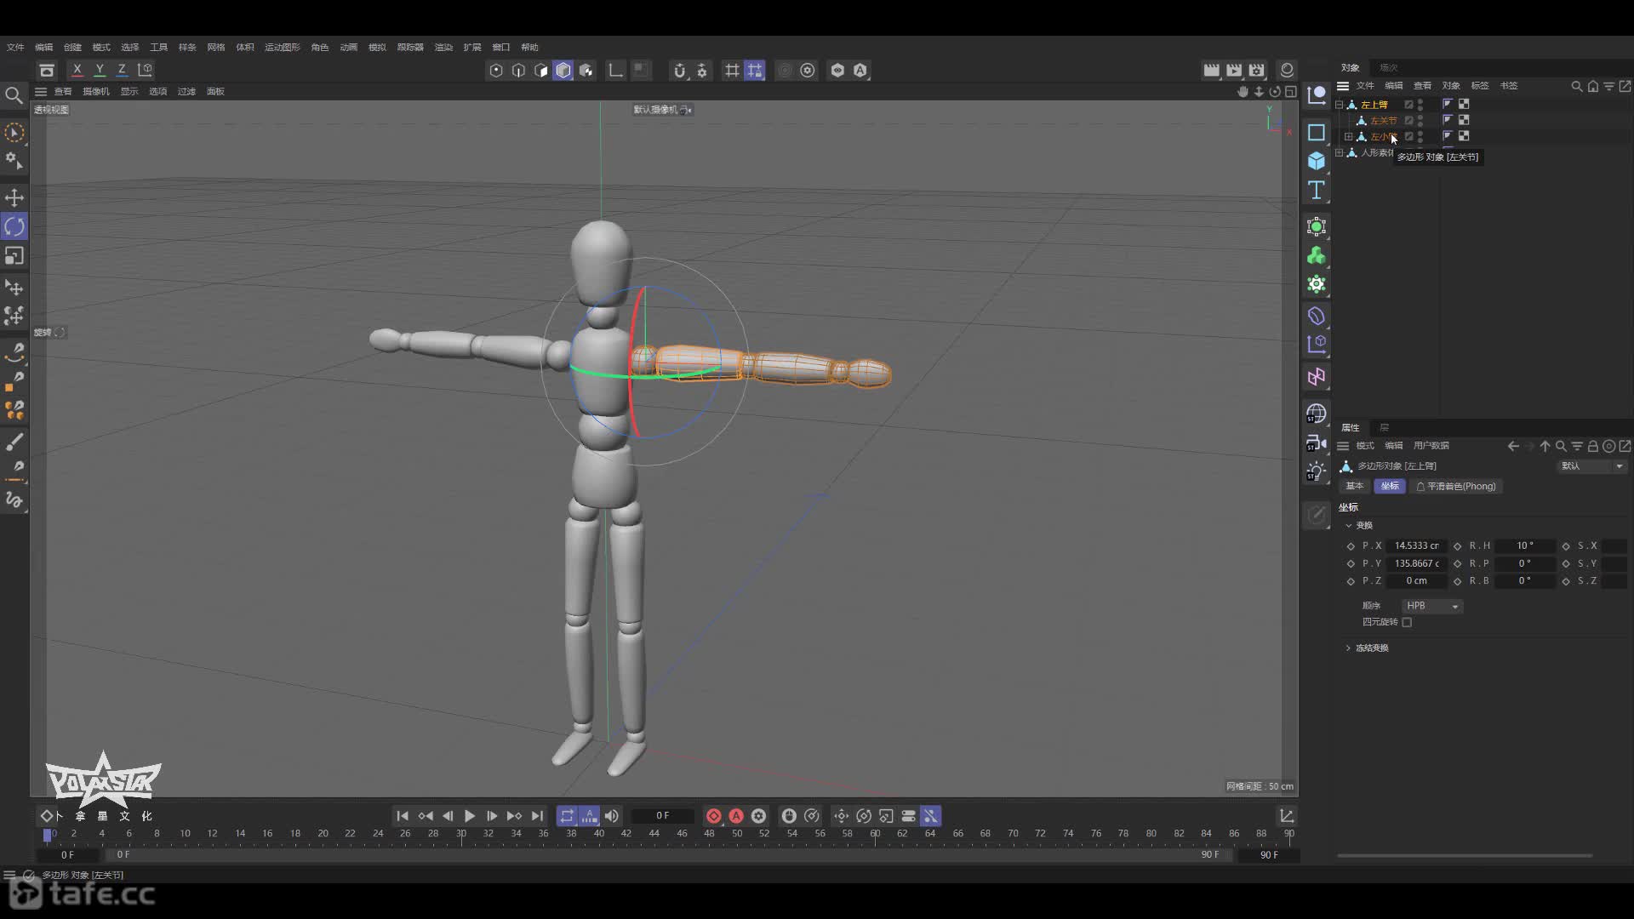The height and width of the screenshot is (919, 1634).
Task: Click the P.X position field
Action: tap(1417, 545)
